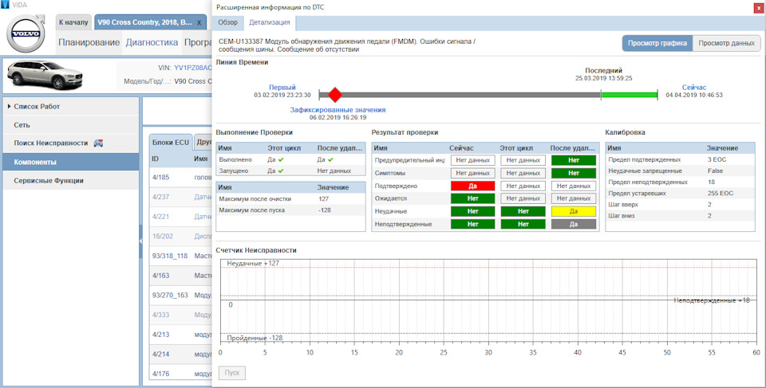Click the Первый timeline link

282,88
